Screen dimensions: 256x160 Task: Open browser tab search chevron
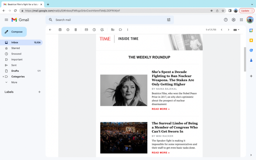pyautogui.click(x=252, y=4)
